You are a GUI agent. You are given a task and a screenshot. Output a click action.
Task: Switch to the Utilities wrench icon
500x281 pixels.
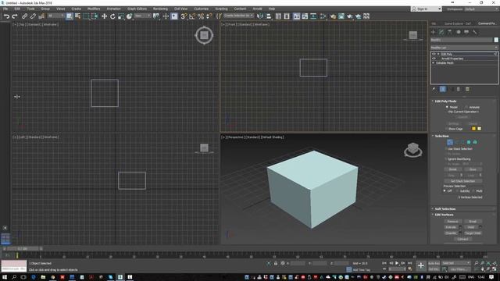(475, 32)
